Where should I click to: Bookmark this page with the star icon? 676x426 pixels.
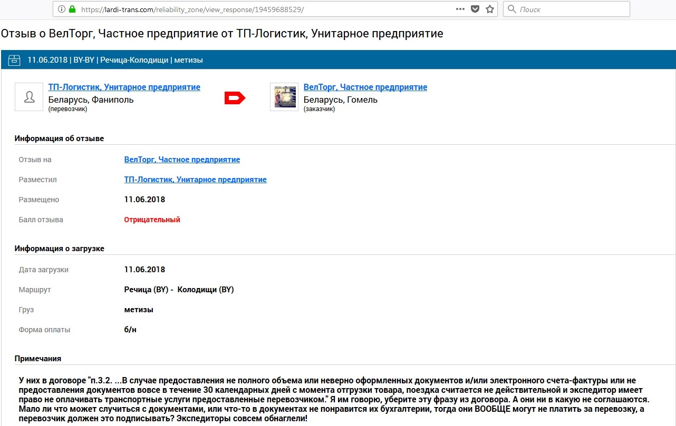pos(490,9)
